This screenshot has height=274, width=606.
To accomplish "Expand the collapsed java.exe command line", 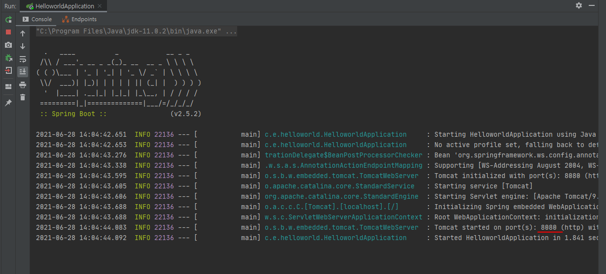I will click(137, 31).
